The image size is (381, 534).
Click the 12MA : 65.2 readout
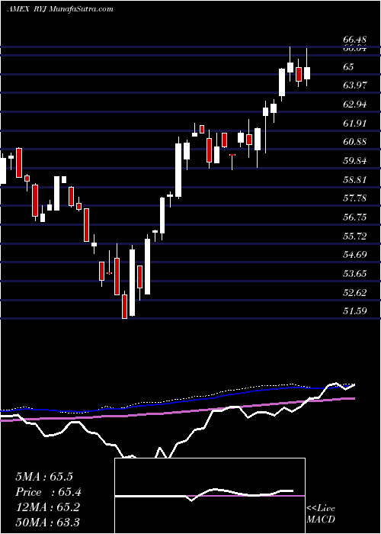pos(47,507)
